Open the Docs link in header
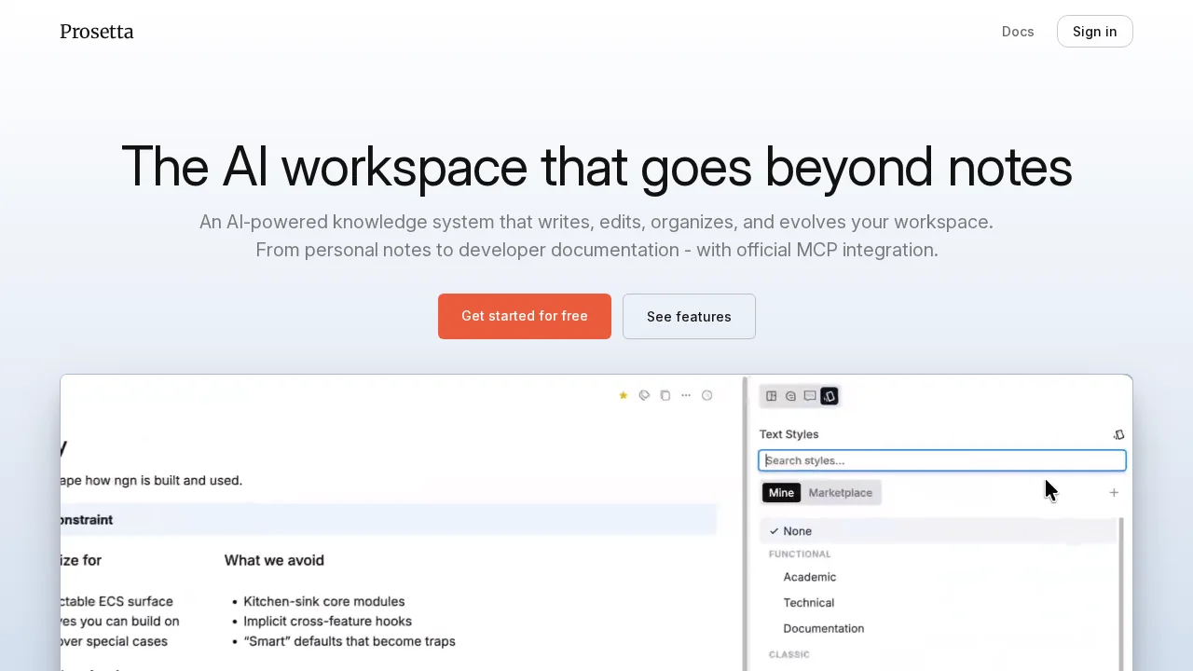The height and width of the screenshot is (671, 1193). [1018, 32]
